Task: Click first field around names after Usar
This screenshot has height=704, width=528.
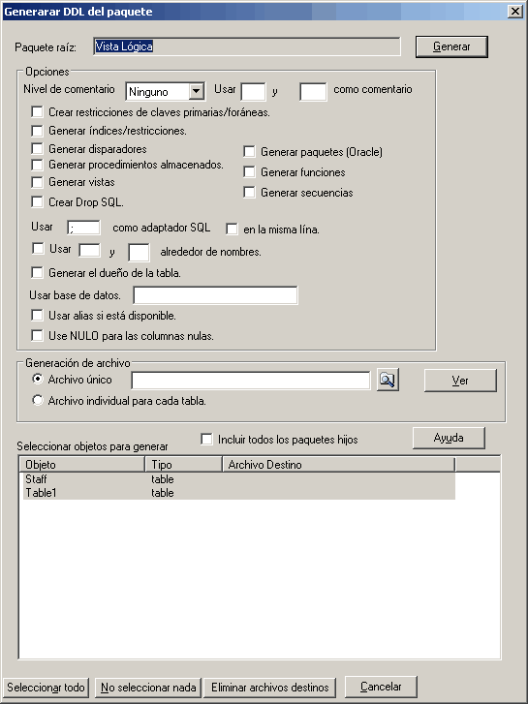Action: click(89, 250)
